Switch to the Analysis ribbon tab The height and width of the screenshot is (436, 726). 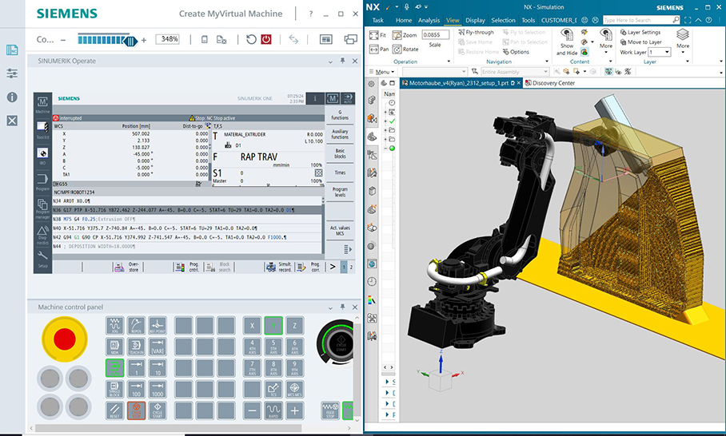tap(429, 20)
